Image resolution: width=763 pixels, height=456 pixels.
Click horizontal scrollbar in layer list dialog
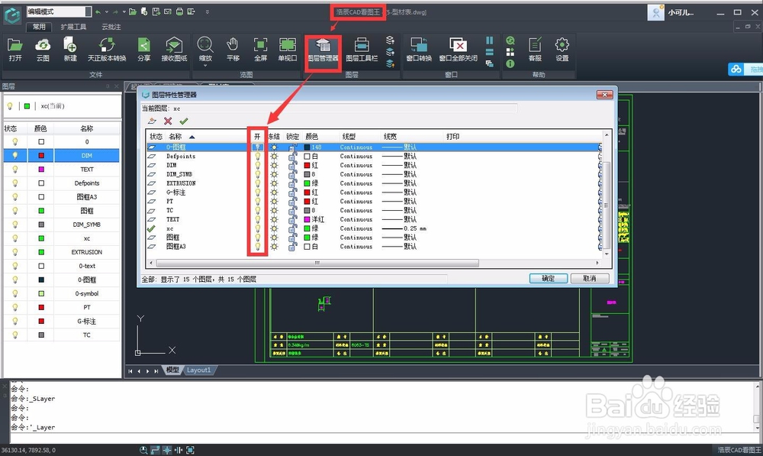tap(317, 263)
